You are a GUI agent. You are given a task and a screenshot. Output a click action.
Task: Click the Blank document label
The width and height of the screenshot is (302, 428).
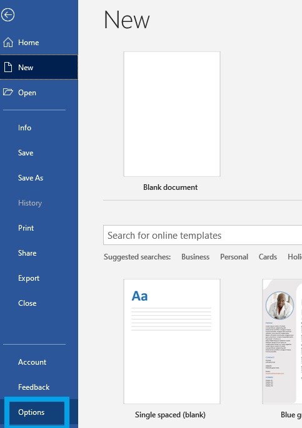point(171,187)
